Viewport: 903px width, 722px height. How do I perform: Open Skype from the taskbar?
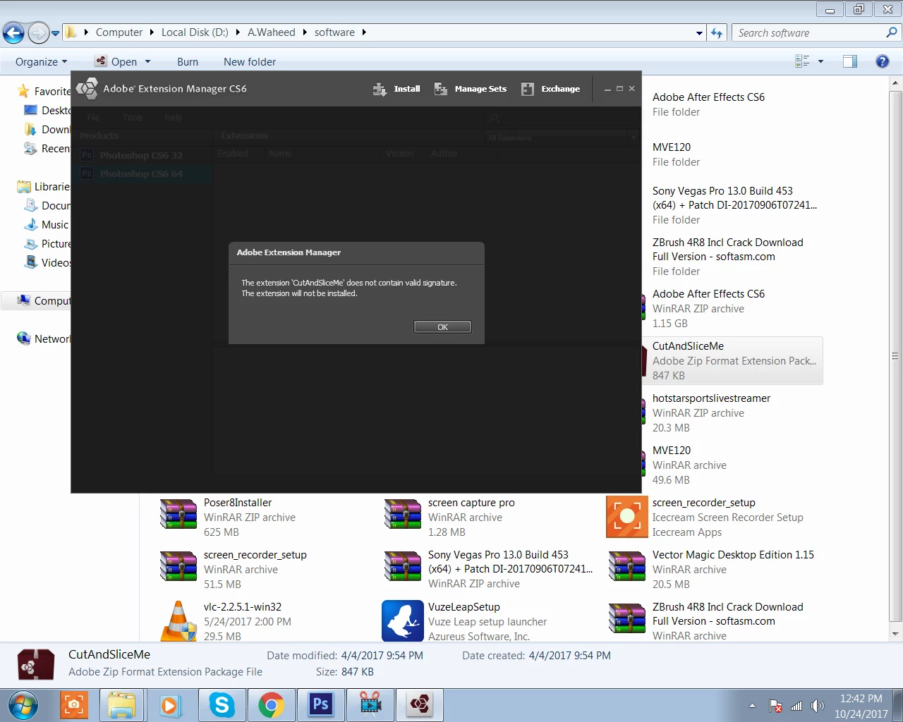[222, 705]
